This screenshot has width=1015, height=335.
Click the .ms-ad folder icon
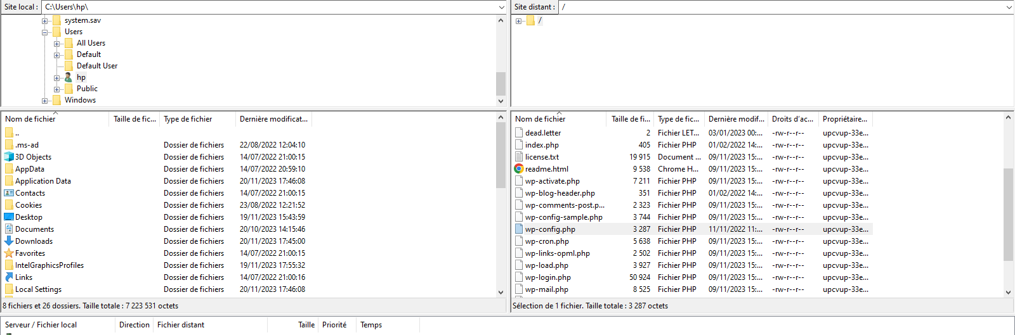pos(9,145)
